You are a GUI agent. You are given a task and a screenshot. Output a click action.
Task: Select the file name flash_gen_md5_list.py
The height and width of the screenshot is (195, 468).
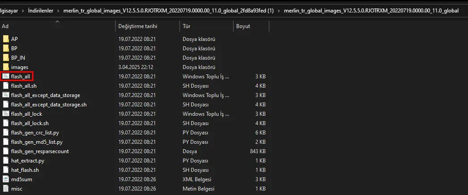click(37, 142)
